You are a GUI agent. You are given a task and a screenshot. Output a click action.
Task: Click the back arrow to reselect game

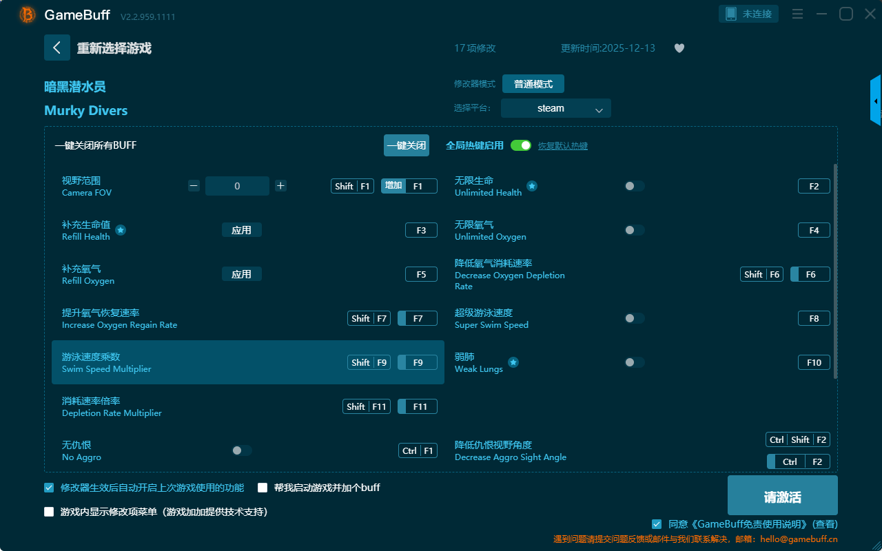pos(57,48)
